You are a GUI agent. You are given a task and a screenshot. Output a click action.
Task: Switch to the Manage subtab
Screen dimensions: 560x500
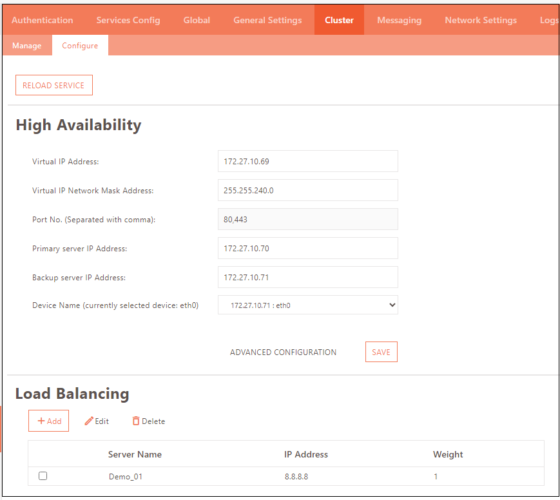pyautogui.click(x=26, y=46)
